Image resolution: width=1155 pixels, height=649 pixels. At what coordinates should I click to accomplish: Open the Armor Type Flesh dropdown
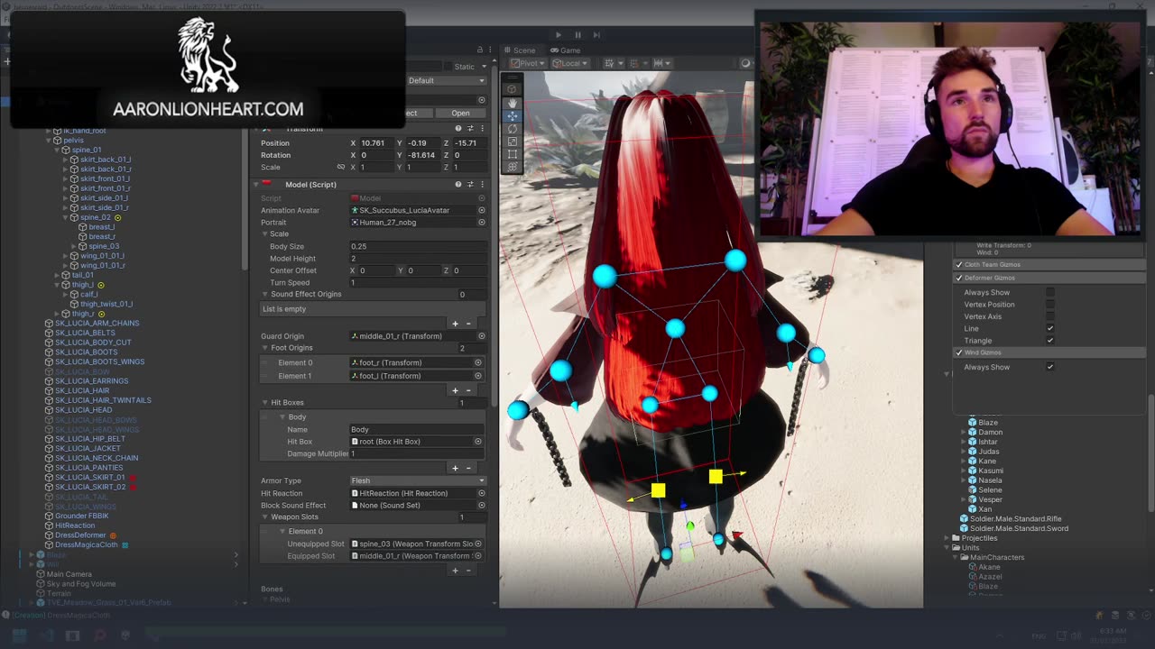coord(418,480)
